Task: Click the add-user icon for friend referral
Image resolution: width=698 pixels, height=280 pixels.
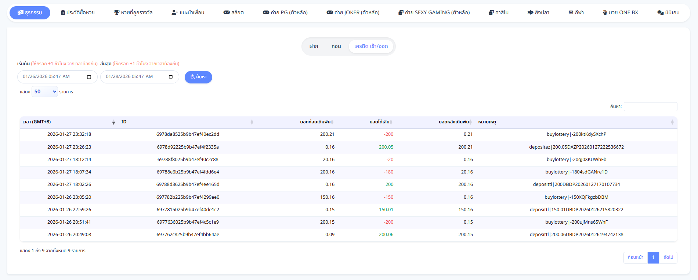Action: (175, 12)
